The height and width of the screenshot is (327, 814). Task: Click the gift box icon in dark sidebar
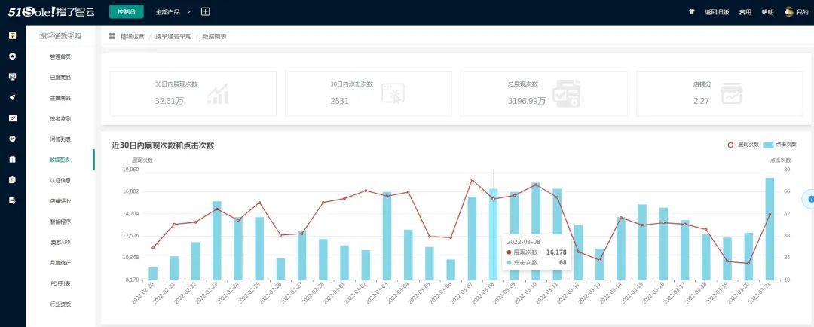[13, 159]
